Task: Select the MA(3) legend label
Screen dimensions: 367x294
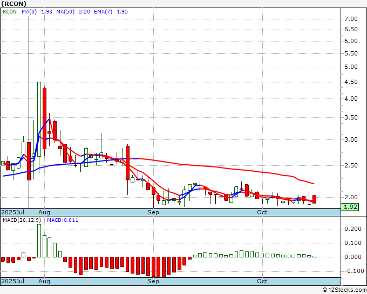Action: [29, 12]
